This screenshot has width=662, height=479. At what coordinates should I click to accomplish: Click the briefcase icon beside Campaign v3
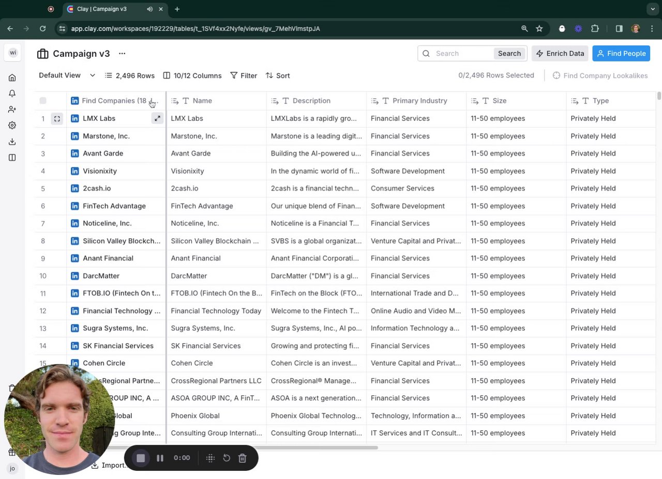pyautogui.click(x=43, y=54)
